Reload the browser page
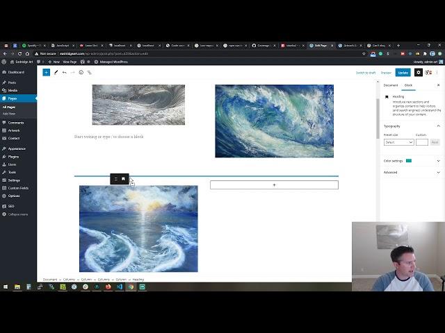The height and width of the screenshot is (333, 445). point(20,53)
